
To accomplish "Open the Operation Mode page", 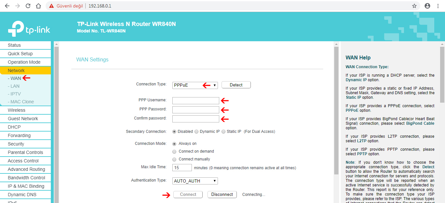I will [25, 62].
